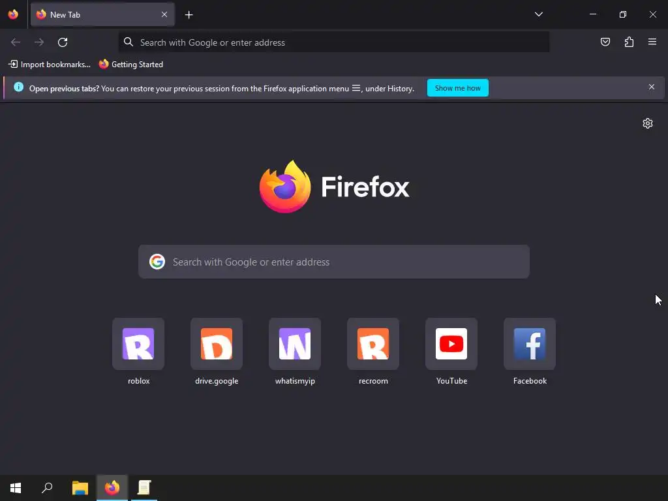Go forward with the forward arrow
668x501 pixels.
click(39, 42)
